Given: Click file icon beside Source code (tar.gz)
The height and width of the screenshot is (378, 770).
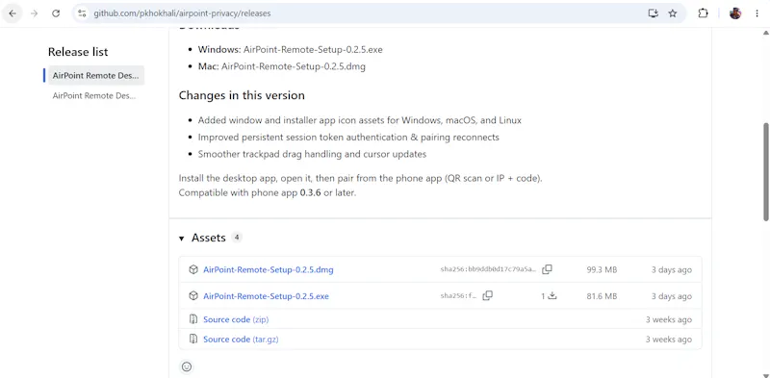Looking at the screenshot, I should coord(193,340).
